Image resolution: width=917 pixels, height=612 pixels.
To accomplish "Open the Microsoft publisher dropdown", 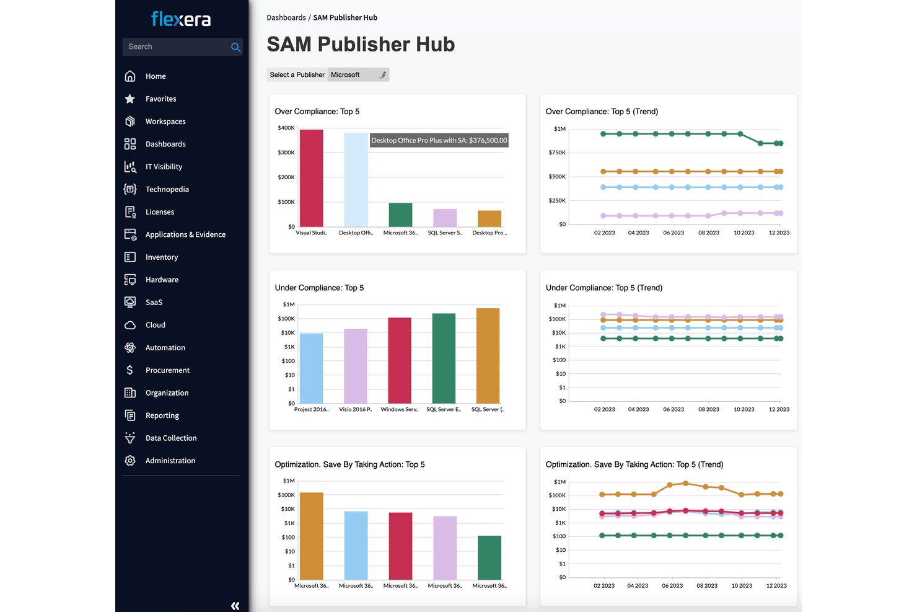I will point(358,74).
